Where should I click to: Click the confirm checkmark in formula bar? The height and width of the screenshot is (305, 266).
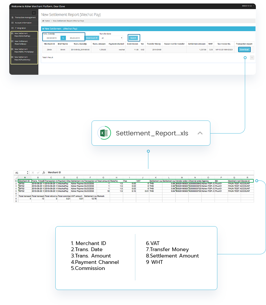point(38,173)
